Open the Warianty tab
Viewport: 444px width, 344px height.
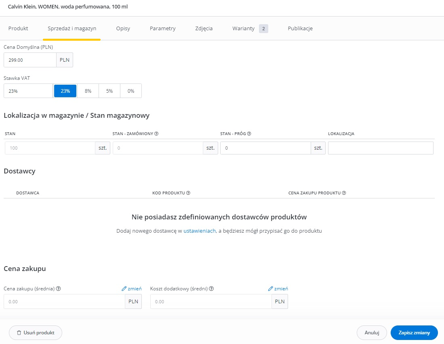244,29
